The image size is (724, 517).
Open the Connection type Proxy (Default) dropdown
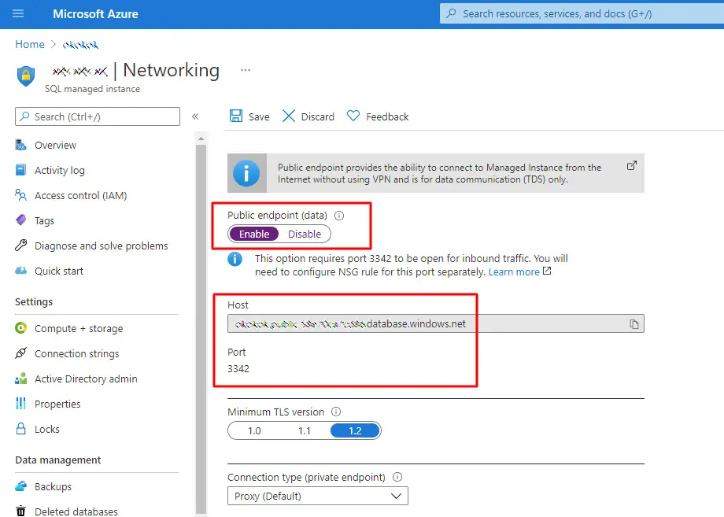pyautogui.click(x=318, y=497)
